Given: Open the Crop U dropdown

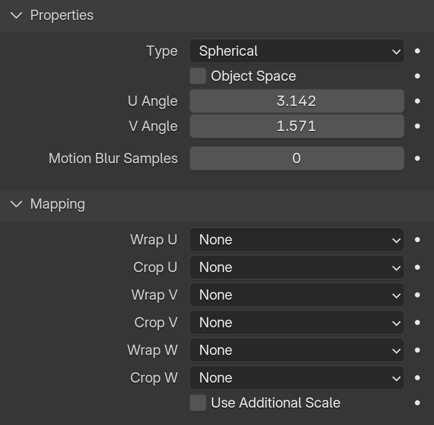Looking at the screenshot, I should tap(297, 267).
